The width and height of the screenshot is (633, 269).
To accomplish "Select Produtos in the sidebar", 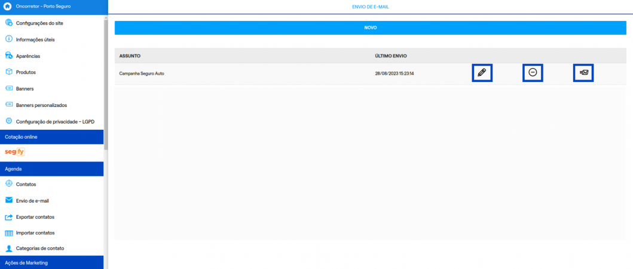I will (x=26, y=72).
